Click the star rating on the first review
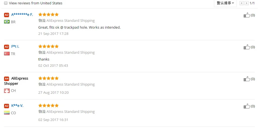262x133 pixels. [48, 14]
